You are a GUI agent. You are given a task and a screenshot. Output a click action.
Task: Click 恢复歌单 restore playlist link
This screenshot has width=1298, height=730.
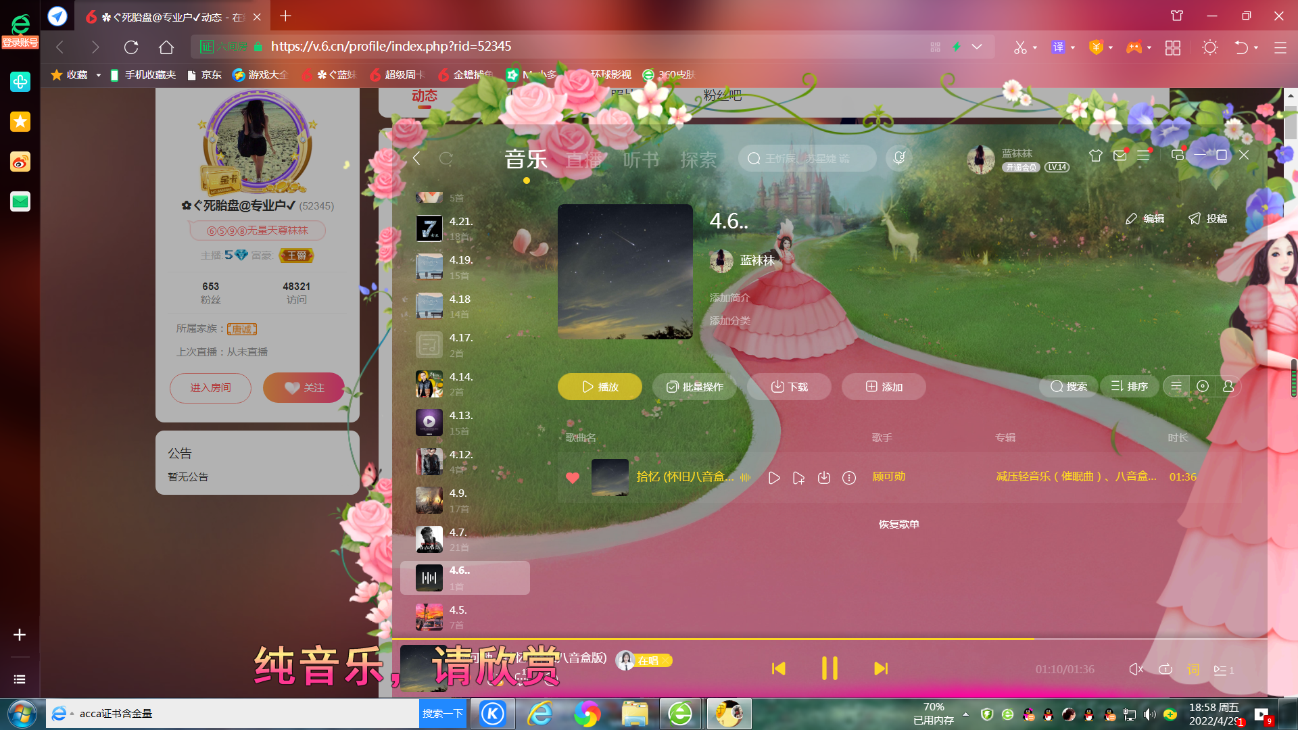(x=898, y=524)
